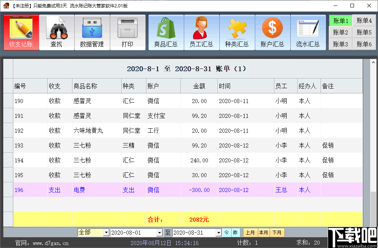Select the 下月 (next month) filter
This screenshot has height=248, width=378.
pyautogui.click(x=277, y=232)
